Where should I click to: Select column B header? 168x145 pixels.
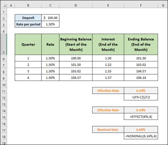click(28, 5)
